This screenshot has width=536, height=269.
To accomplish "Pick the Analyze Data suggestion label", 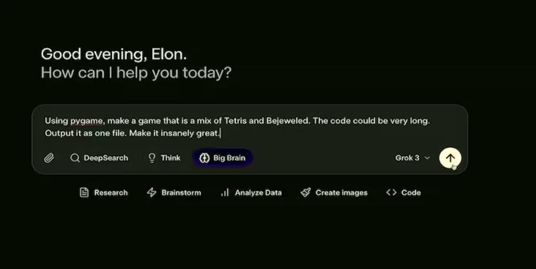I will click(x=258, y=192).
